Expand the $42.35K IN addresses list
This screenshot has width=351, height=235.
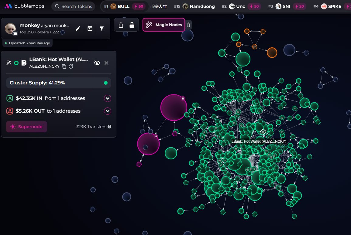click(108, 98)
